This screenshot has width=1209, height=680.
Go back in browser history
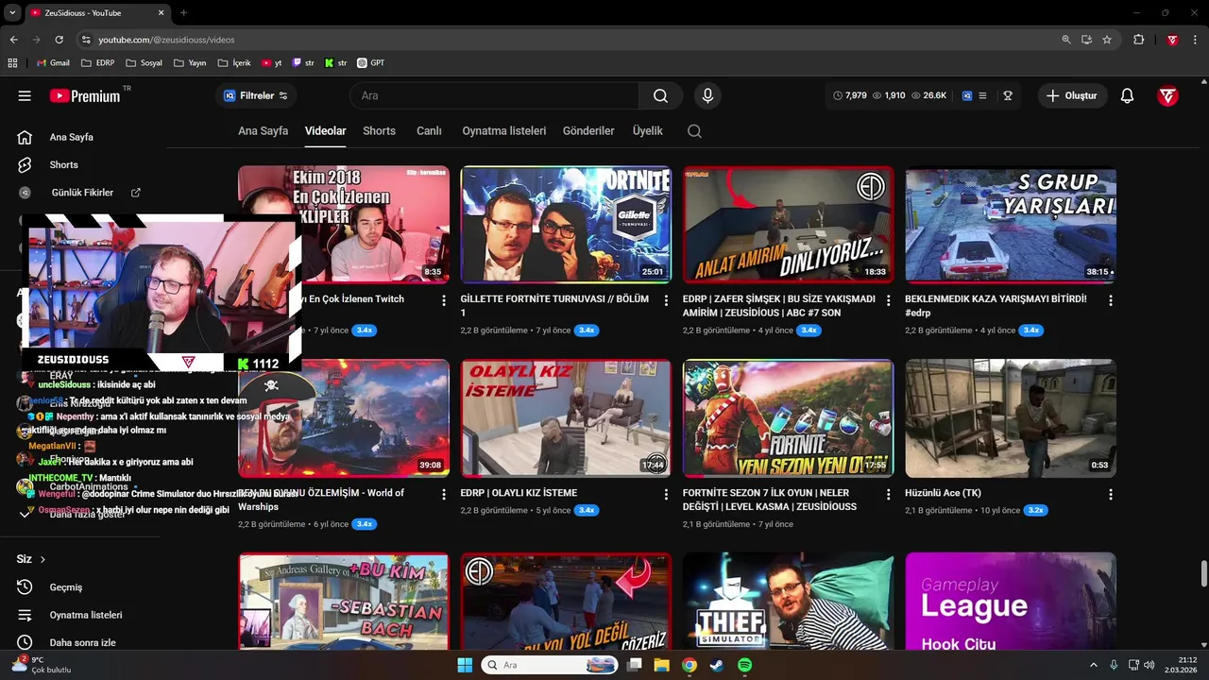(x=13, y=40)
